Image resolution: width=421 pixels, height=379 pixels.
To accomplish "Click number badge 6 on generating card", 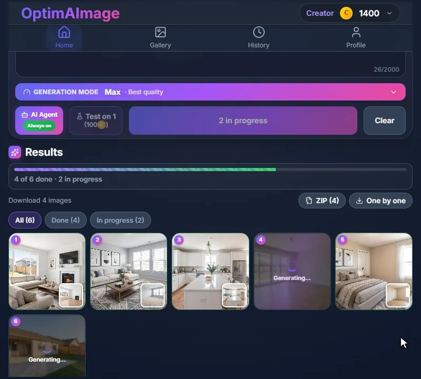I will 16,321.
